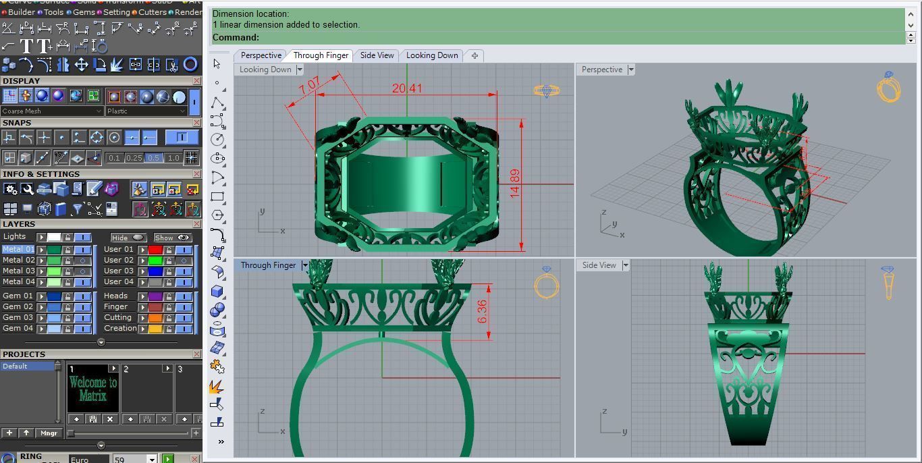Open Perspective viewport menu arrow

click(x=631, y=70)
